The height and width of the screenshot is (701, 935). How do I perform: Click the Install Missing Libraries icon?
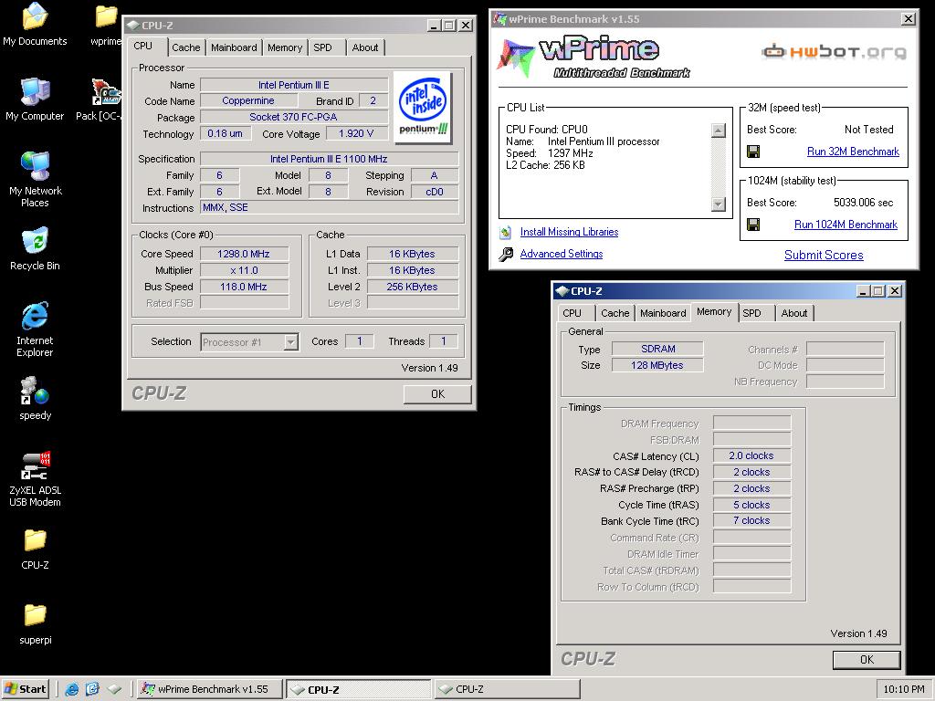(506, 232)
